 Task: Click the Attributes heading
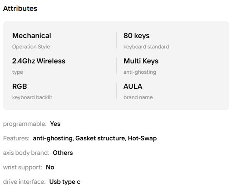tap(20, 9)
